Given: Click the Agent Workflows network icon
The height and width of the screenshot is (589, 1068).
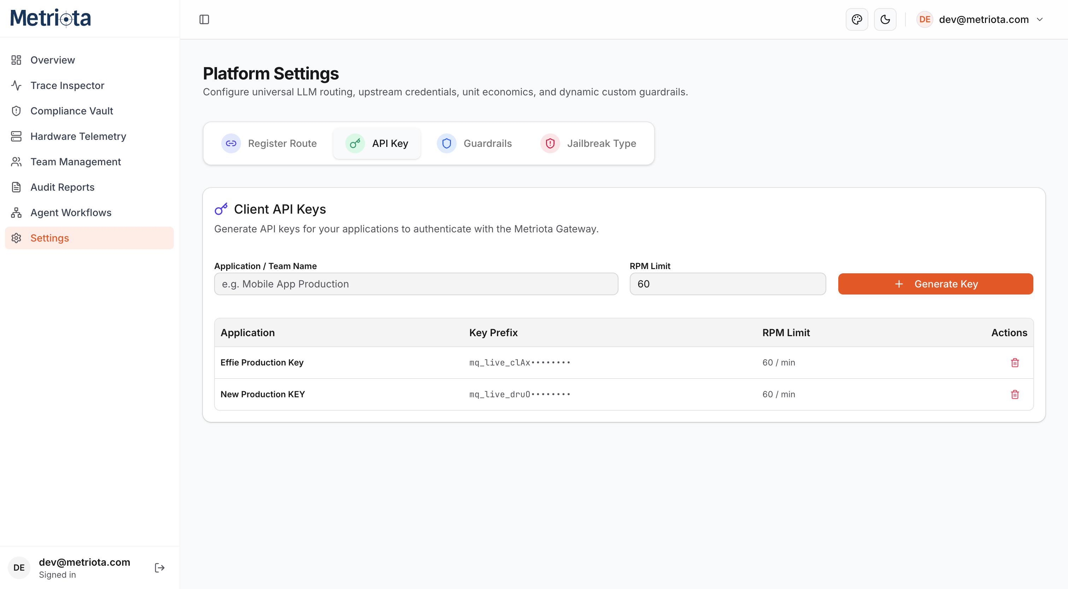Looking at the screenshot, I should [x=16, y=213].
